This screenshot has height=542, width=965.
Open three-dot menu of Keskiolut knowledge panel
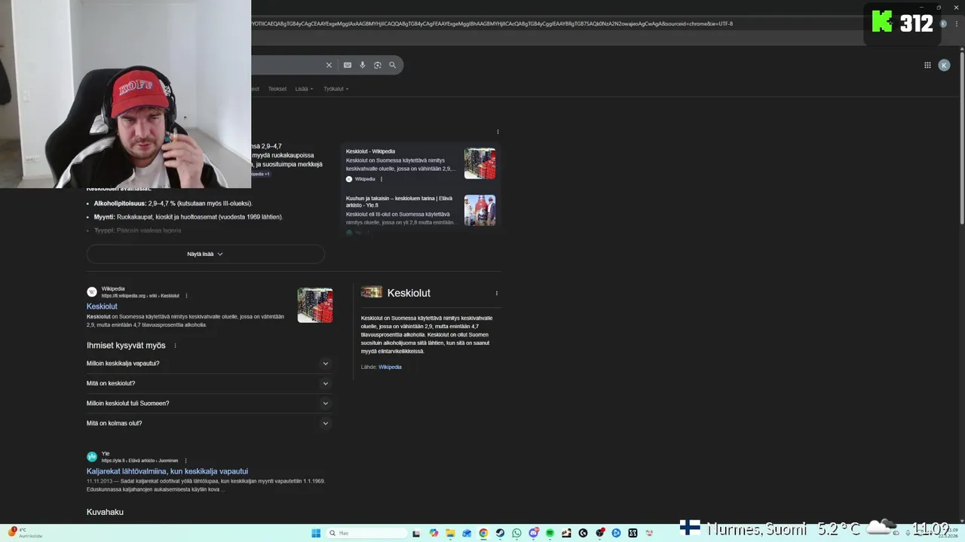(496, 293)
